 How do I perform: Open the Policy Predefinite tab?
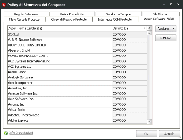point(72,14)
